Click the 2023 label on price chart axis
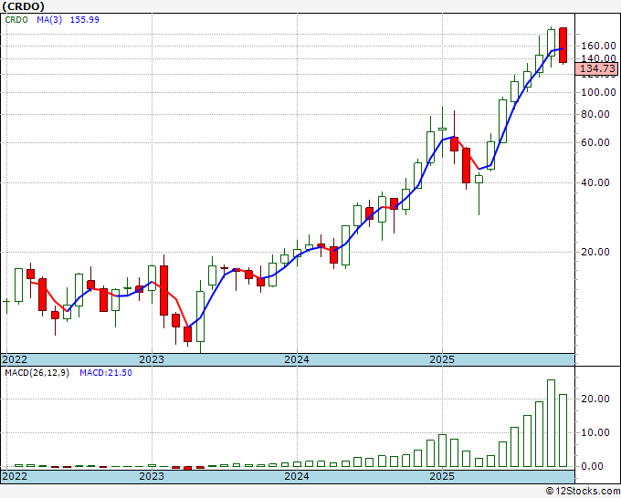 tap(152, 359)
